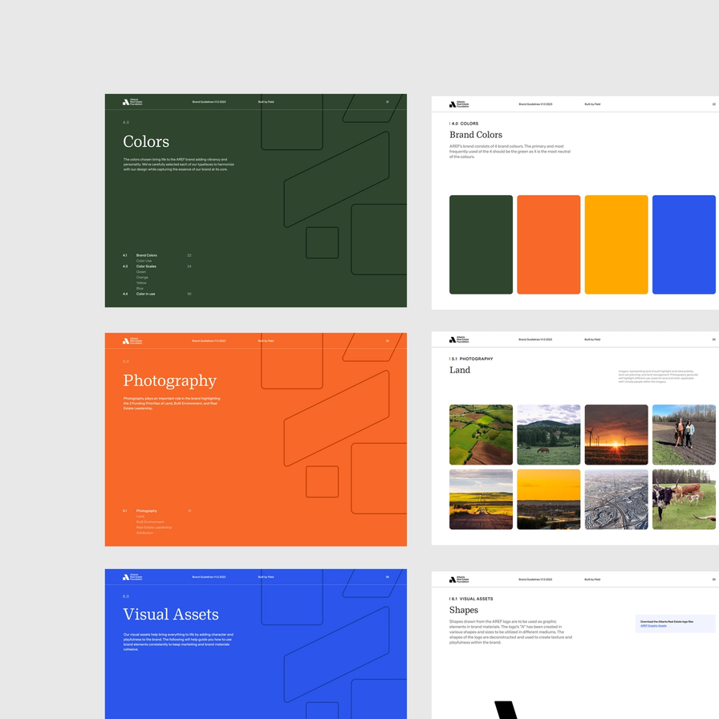Open the photo of horse grazing below forested hill

548,435
